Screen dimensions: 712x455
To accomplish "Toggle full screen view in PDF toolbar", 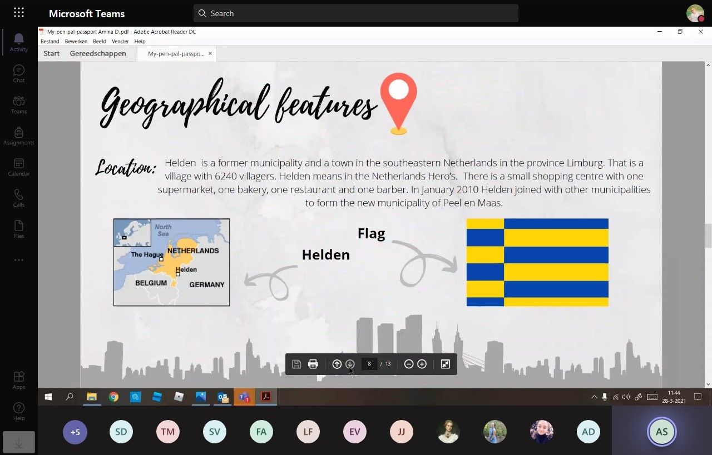I will tap(445, 364).
